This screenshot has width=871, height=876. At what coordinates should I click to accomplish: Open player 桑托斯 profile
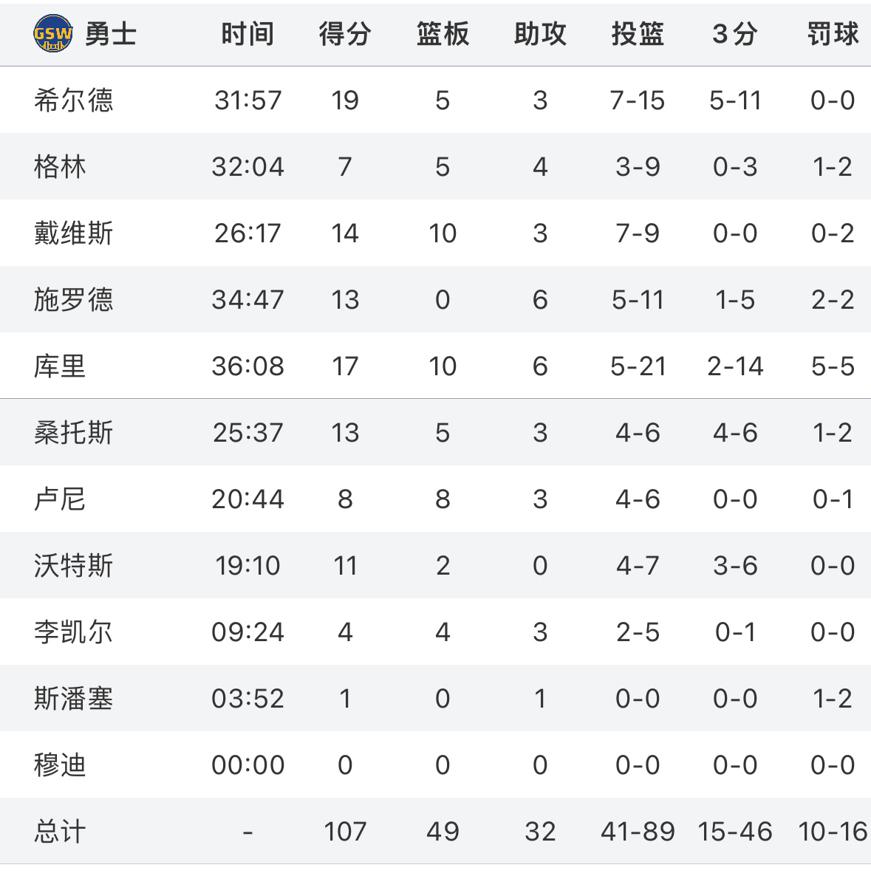click(x=73, y=433)
